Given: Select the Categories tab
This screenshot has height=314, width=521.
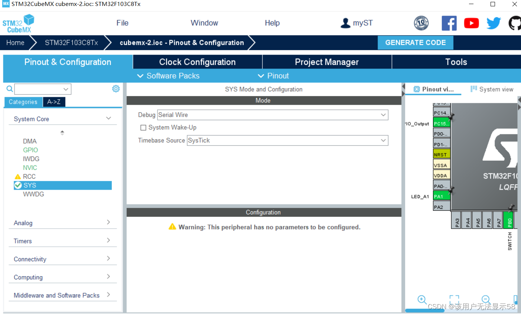Looking at the screenshot, I should [x=23, y=102].
